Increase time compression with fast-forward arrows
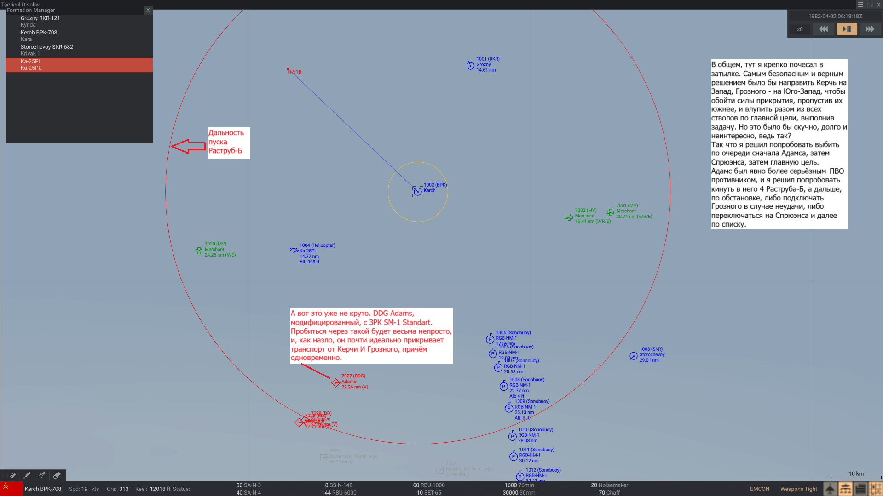Viewport: 883px width, 496px height. (x=870, y=29)
